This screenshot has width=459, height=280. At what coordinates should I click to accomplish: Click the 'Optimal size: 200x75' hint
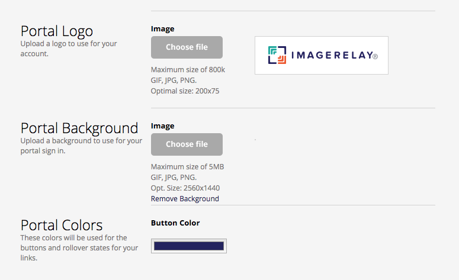click(185, 91)
